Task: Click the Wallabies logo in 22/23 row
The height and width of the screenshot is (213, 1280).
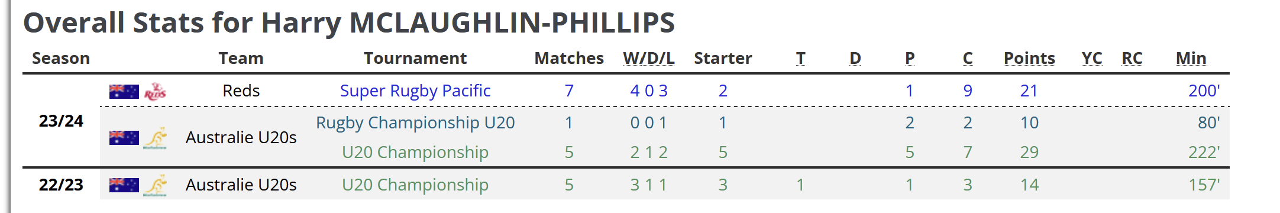Action: [155, 185]
